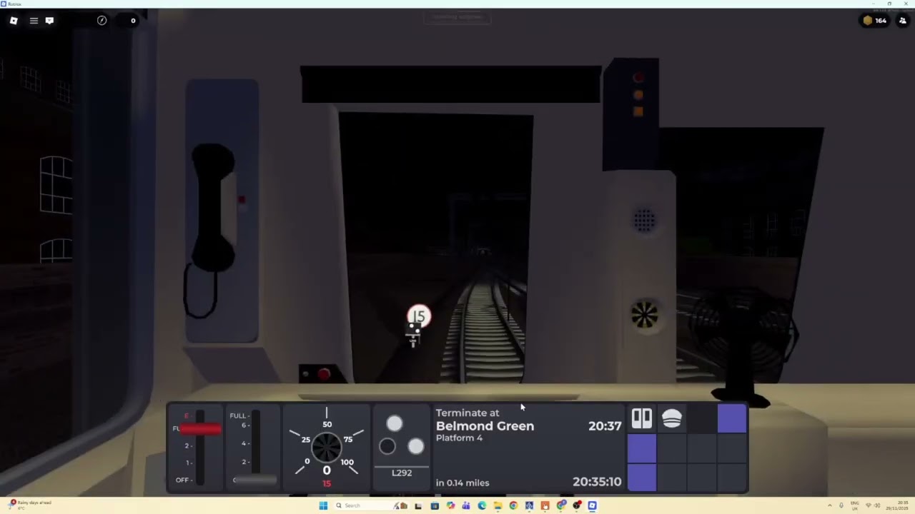915x514 pixels.
Task: Click dark tile right of guard cap icon
Action: pyautogui.click(x=702, y=419)
